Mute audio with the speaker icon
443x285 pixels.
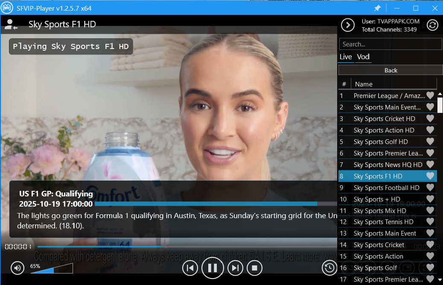pos(17,268)
